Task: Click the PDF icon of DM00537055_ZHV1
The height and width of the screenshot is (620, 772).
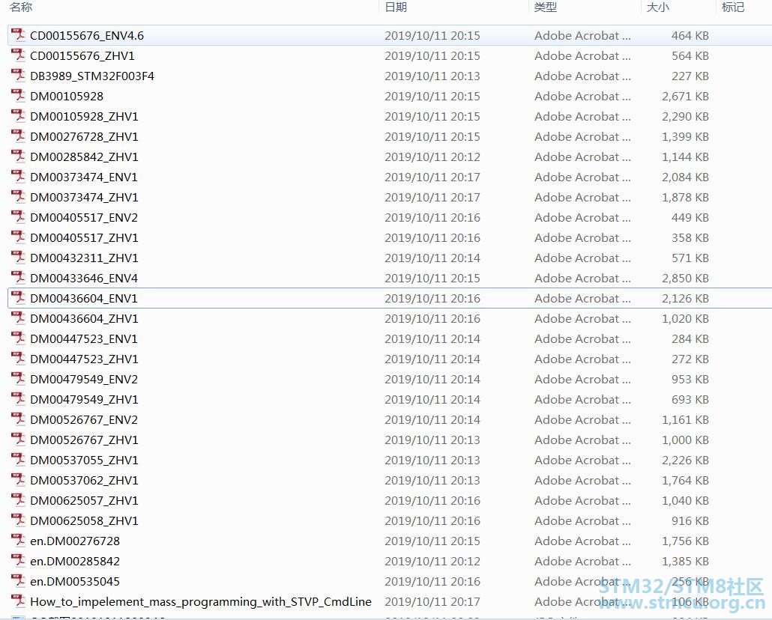Action: (18, 459)
